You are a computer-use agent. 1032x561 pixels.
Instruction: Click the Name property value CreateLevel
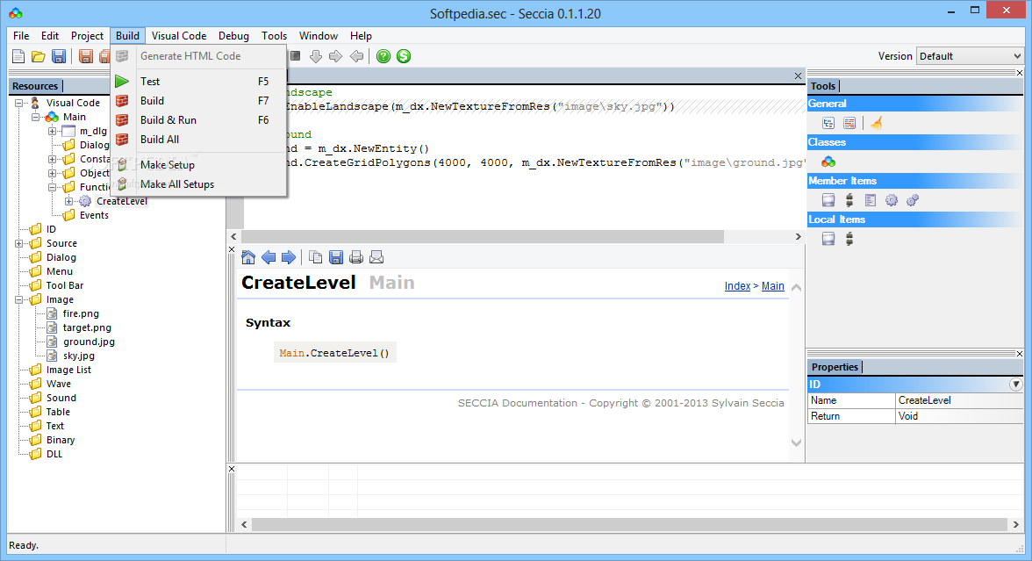coord(960,400)
